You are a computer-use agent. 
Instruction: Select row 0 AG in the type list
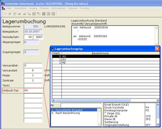coord(106,56)
